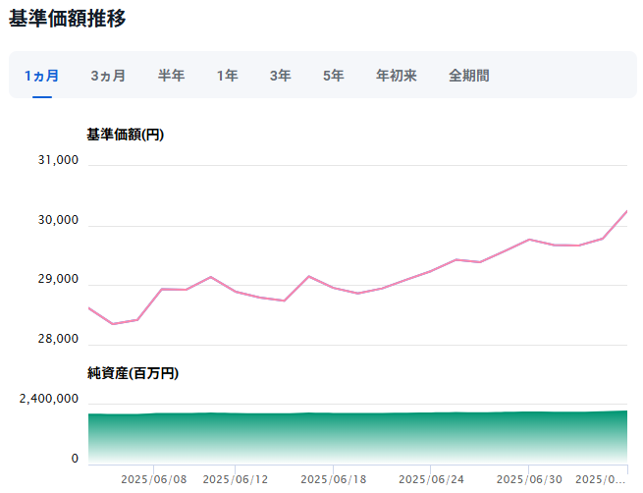
Task: Click the 2025/06/24 date label
Action: tap(431, 479)
